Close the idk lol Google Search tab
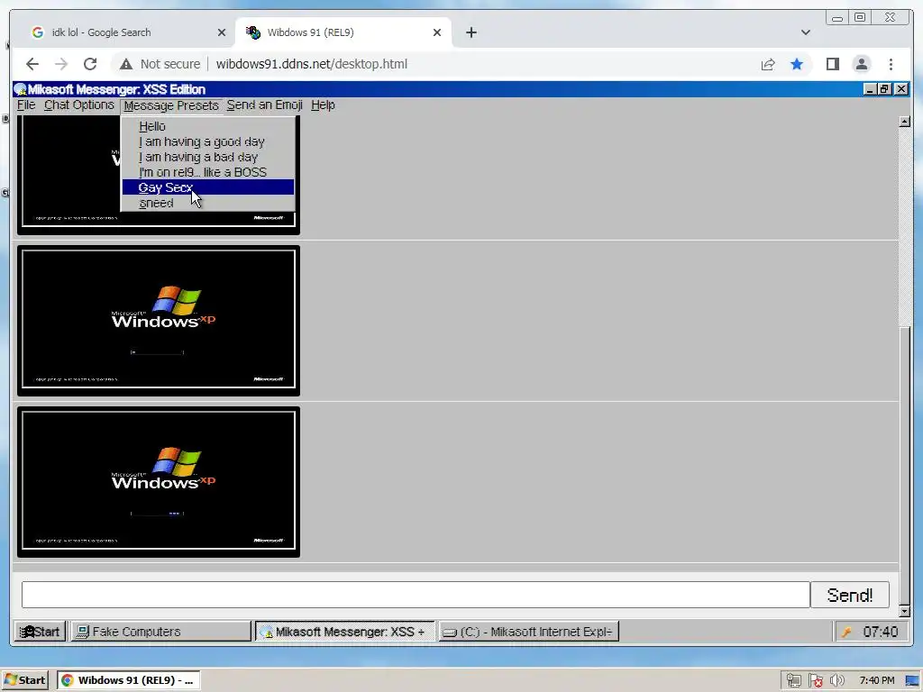This screenshot has height=692, width=923. point(222,32)
